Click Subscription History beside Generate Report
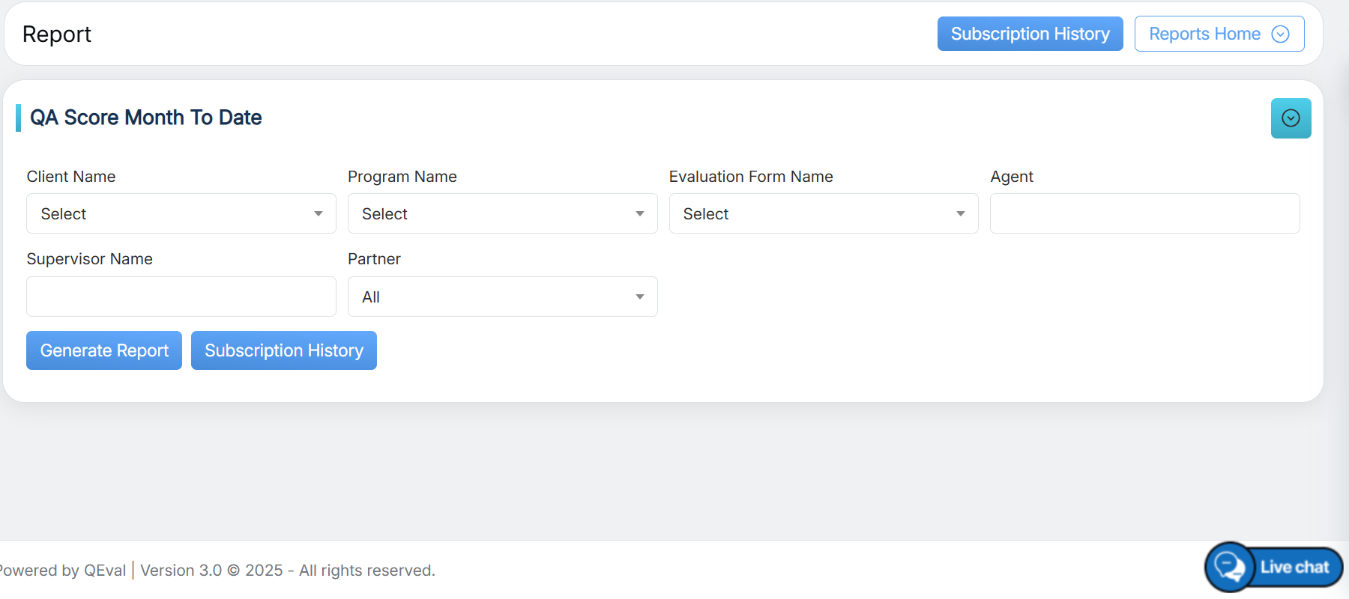This screenshot has width=1349, height=599. click(284, 350)
